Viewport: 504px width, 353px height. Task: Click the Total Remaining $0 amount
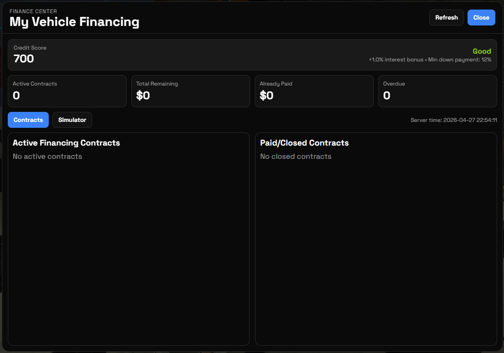[143, 96]
